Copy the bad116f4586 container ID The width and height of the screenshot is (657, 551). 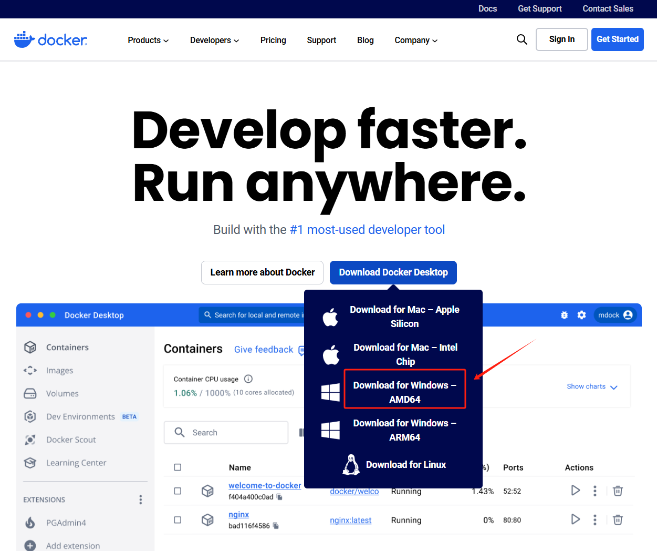(276, 526)
